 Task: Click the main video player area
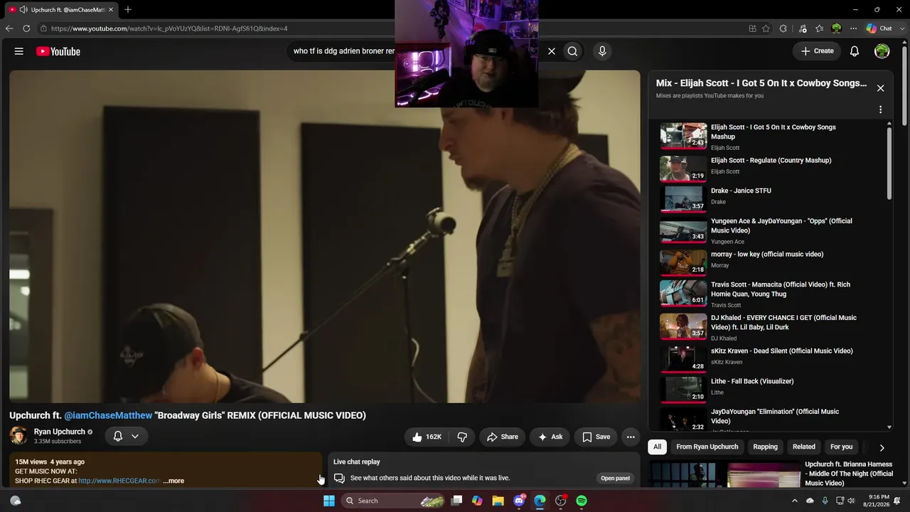pyautogui.click(x=325, y=236)
